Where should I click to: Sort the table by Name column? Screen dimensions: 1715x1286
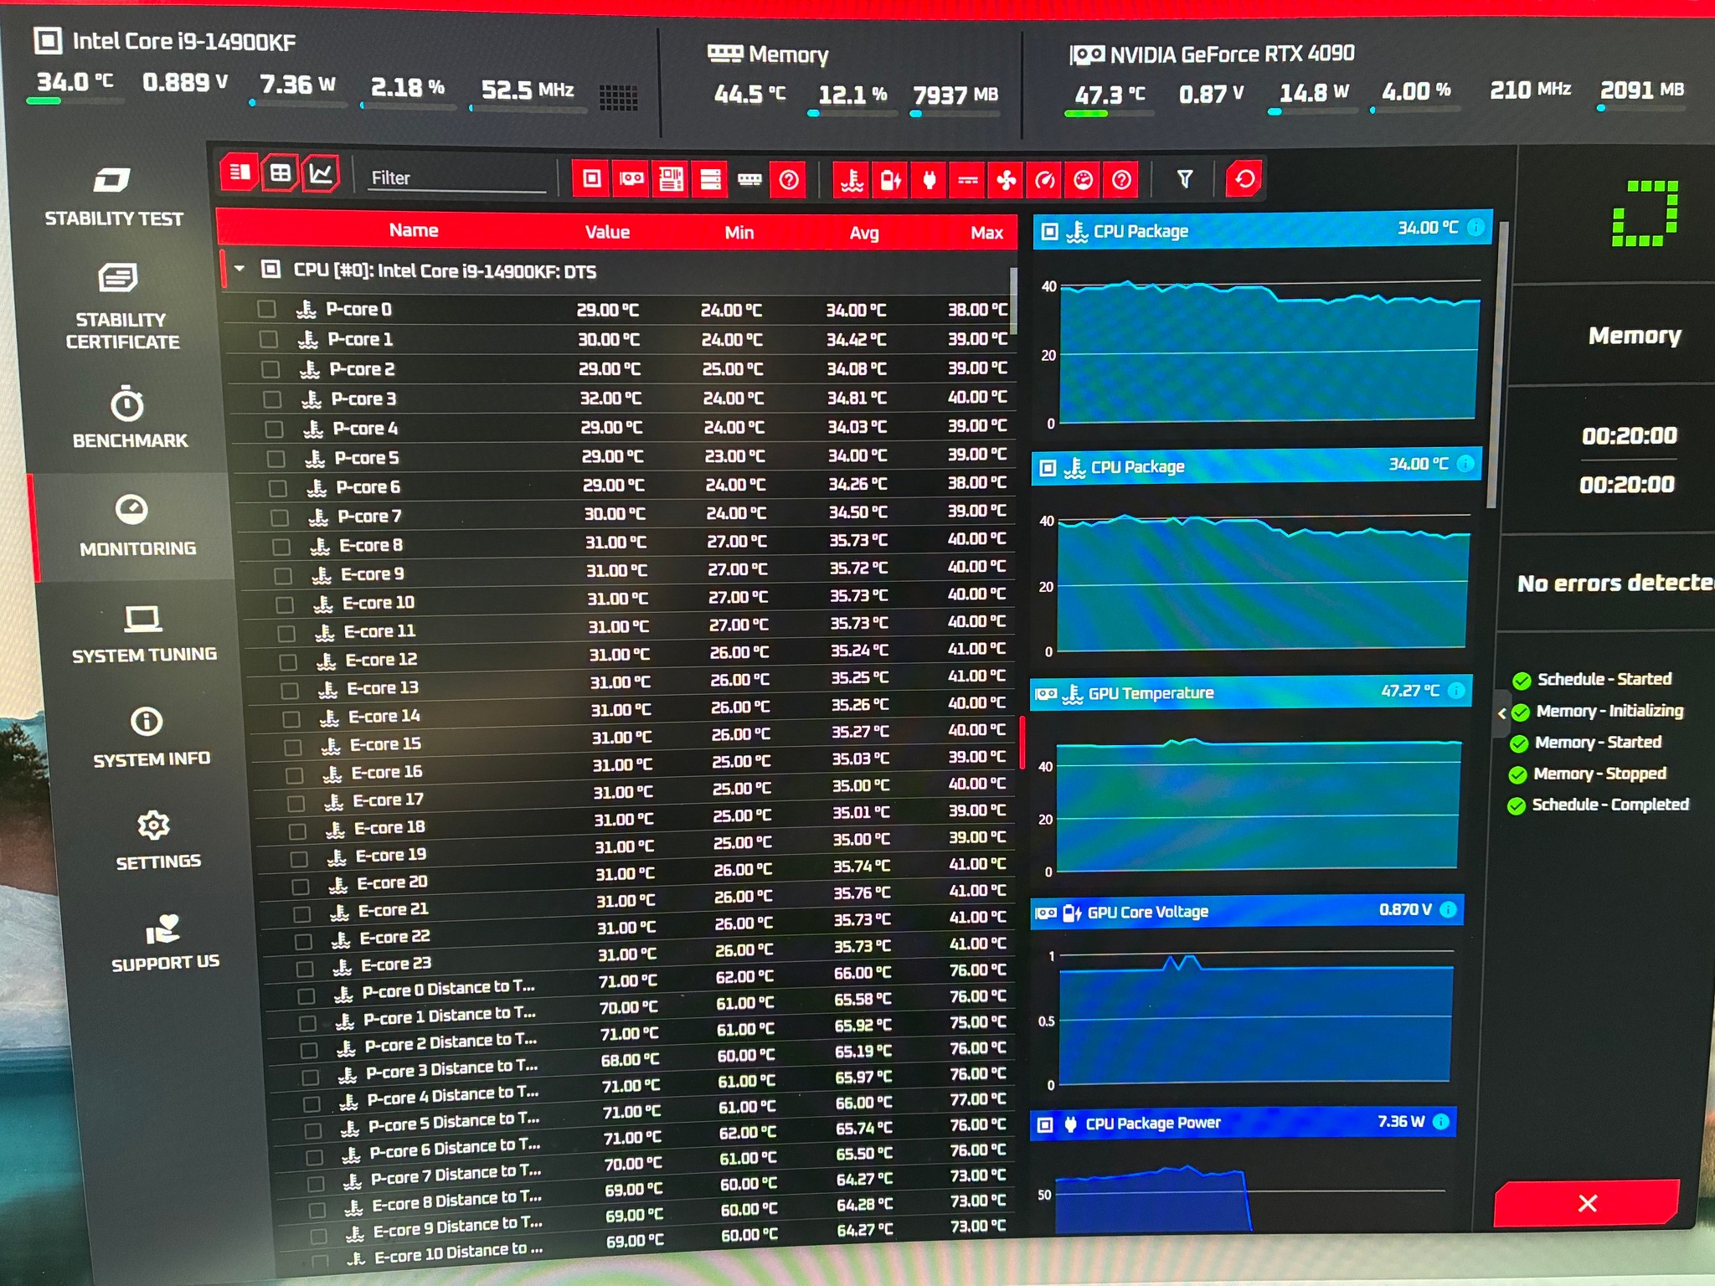click(x=414, y=230)
